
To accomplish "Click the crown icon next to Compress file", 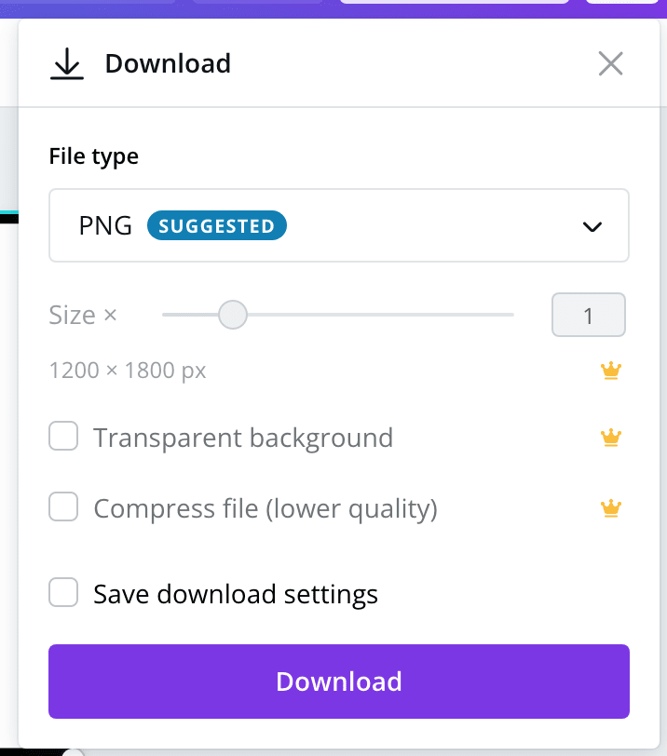I will [610, 508].
